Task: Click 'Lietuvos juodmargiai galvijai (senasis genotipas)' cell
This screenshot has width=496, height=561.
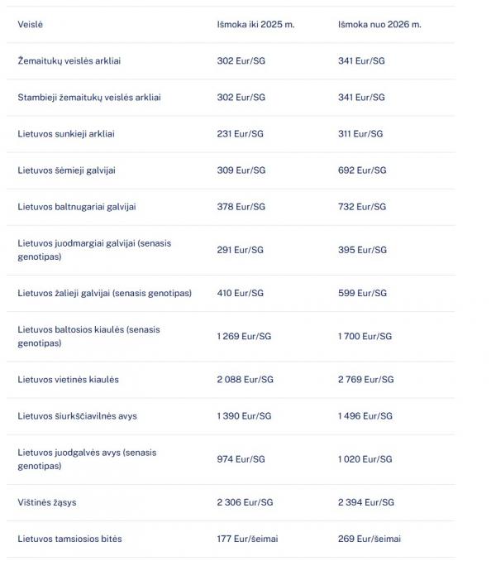Action: [94, 250]
